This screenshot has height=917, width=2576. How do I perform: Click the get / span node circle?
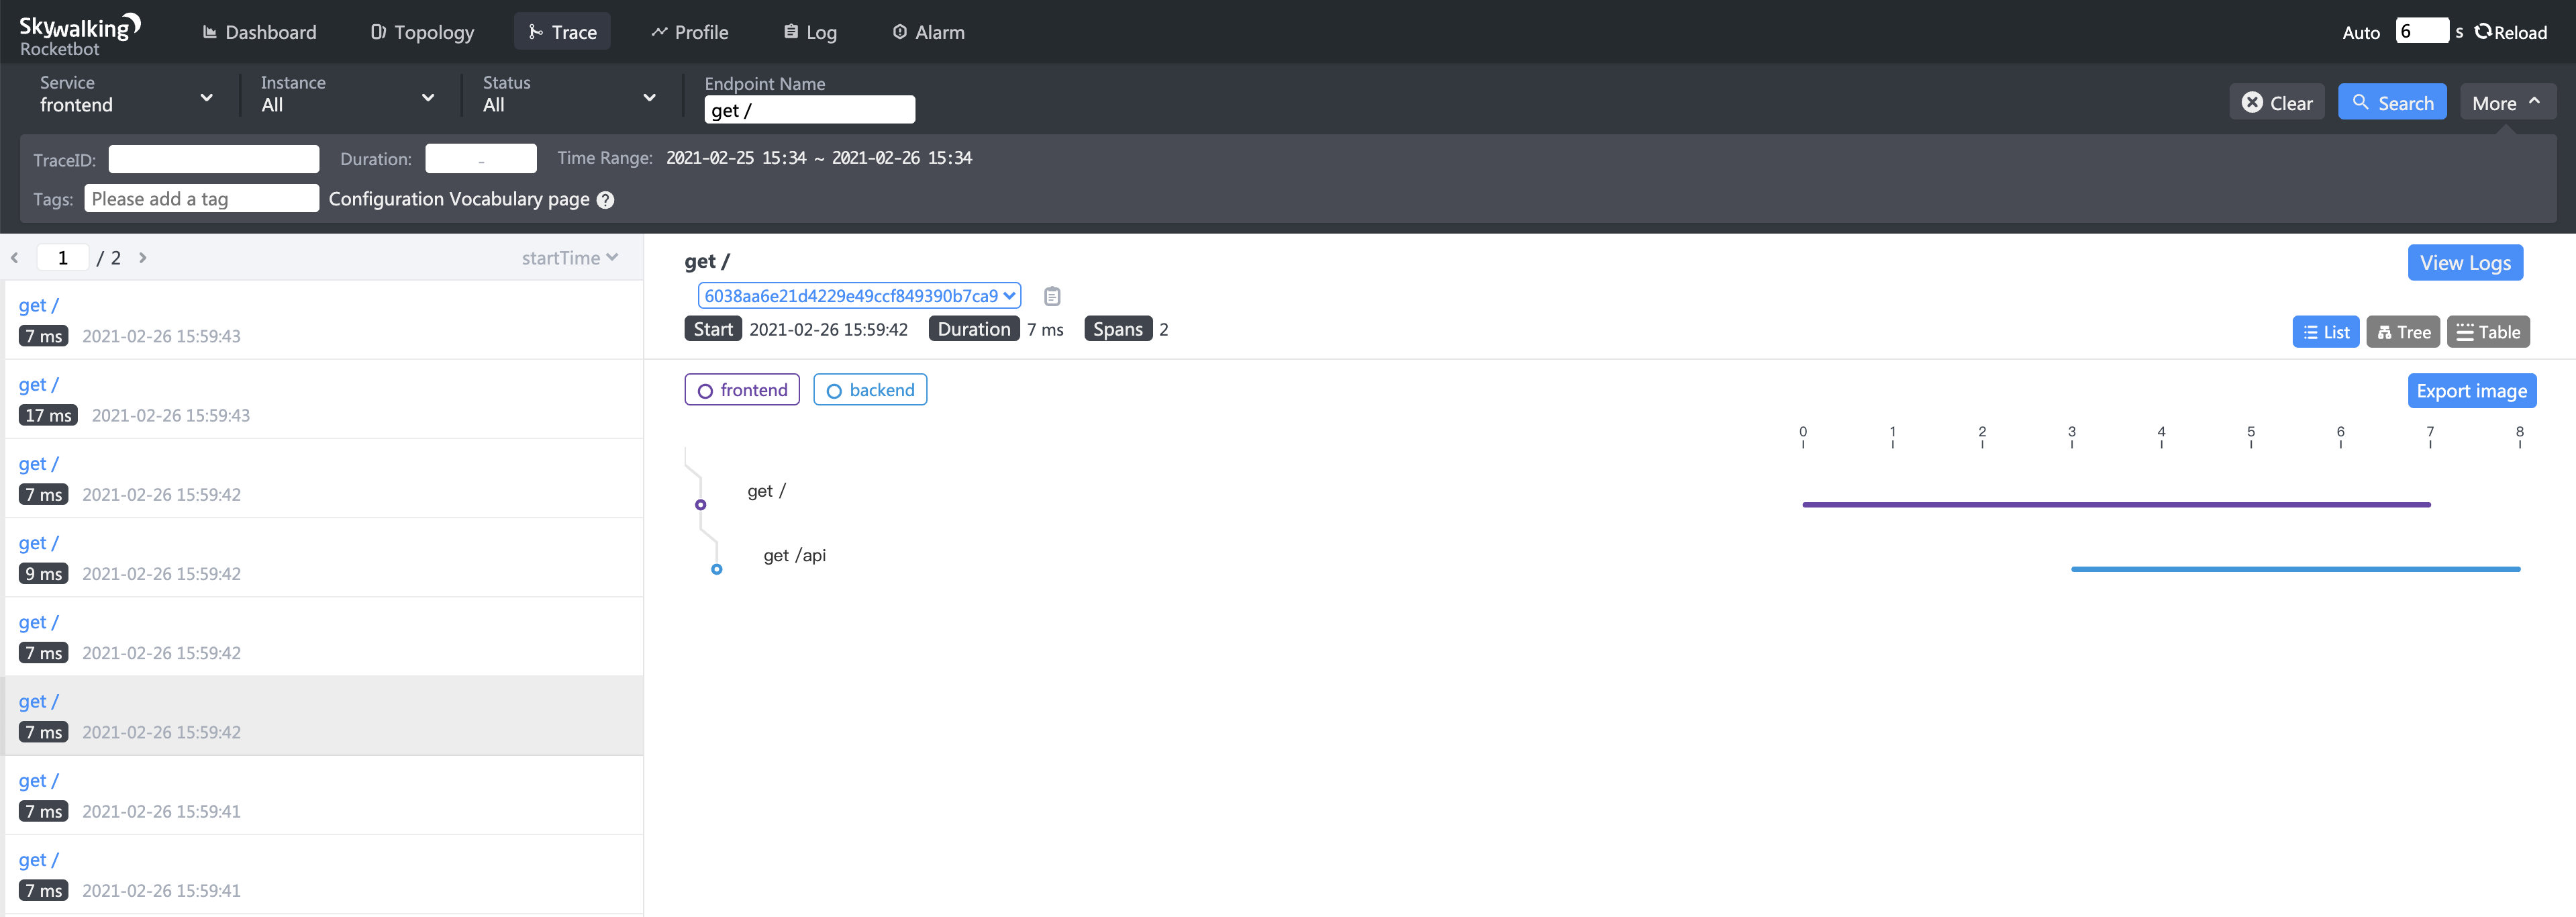coord(700,505)
